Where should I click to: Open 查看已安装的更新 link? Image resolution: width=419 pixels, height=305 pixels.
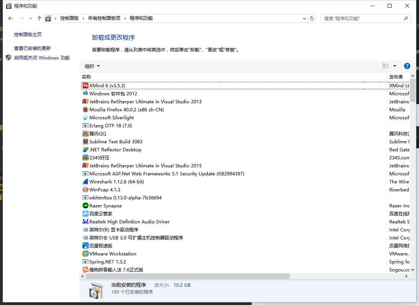coord(32,48)
